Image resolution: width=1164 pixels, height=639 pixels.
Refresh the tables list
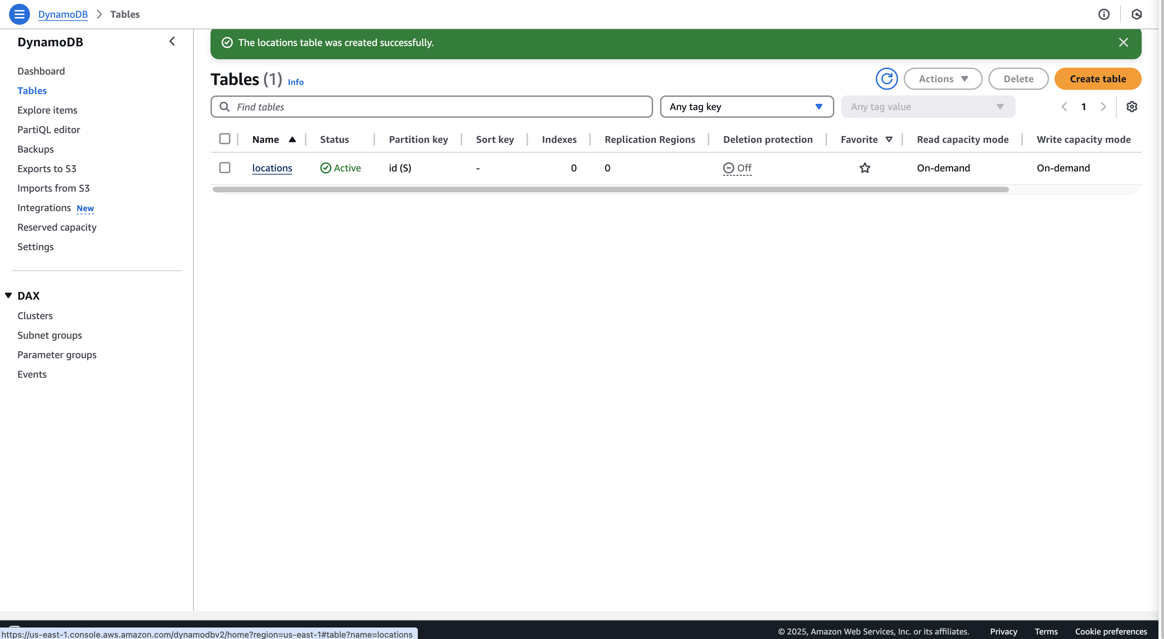(x=887, y=79)
